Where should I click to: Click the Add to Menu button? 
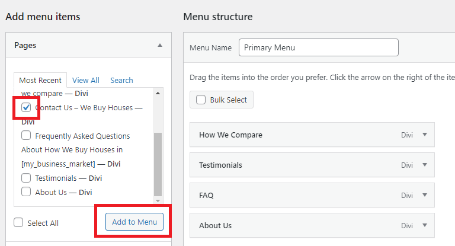click(134, 222)
